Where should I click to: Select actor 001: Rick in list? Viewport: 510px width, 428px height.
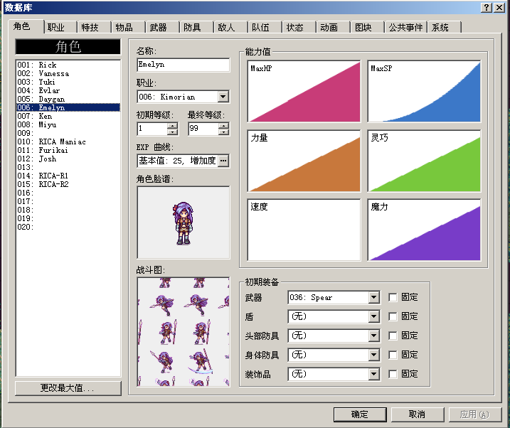coord(68,65)
